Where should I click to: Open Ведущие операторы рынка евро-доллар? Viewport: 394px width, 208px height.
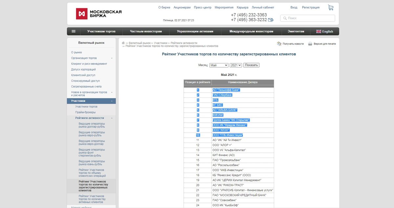[x=92, y=143]
